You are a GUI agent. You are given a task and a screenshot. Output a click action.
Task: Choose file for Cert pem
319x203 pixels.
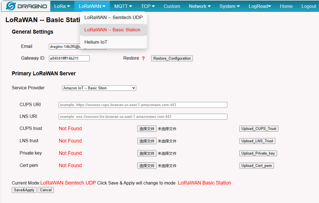coord(147,166)
